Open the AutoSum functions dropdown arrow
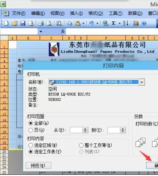The height and width of the screenshot is (176, 158). (120, 23)
